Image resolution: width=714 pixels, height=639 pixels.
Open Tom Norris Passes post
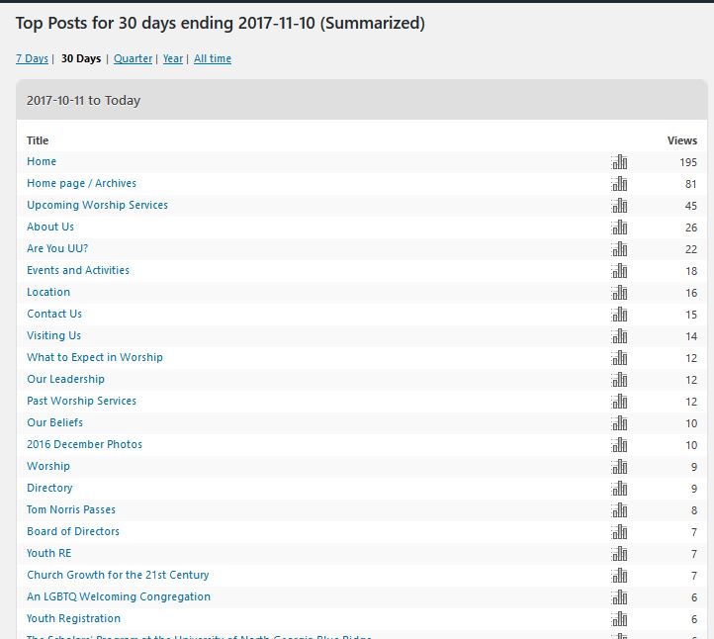click(71, 510)
